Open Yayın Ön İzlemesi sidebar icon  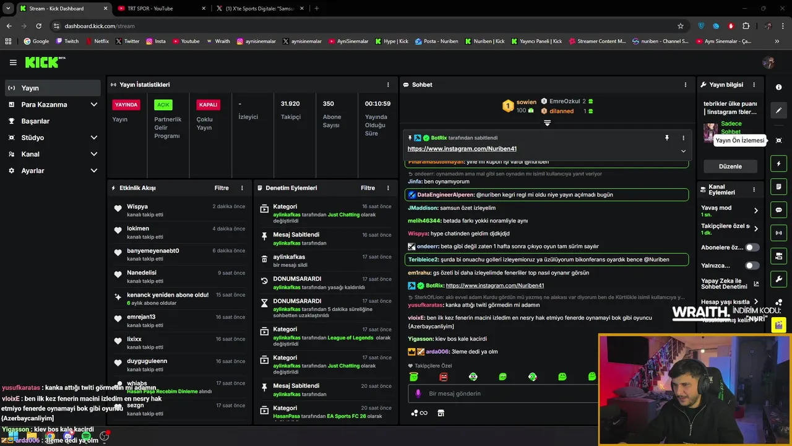click(779, 141)
